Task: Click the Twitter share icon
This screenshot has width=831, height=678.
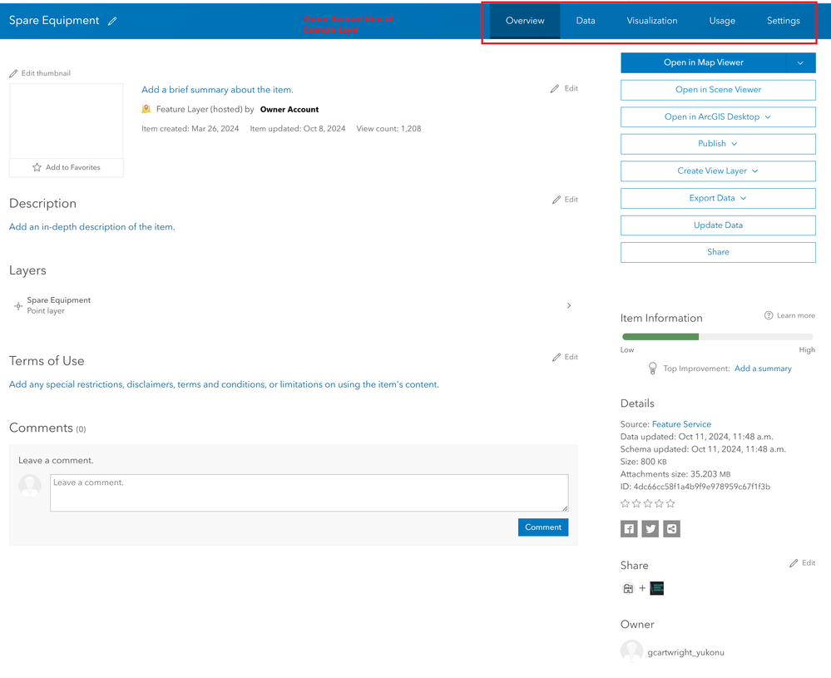Action: click(x=650, y=528)
